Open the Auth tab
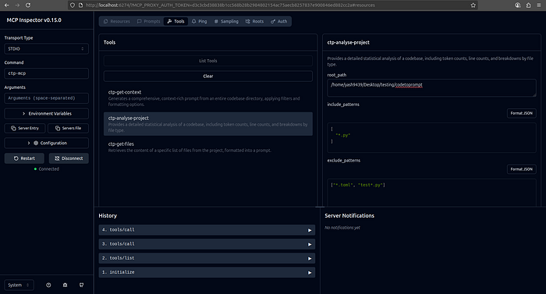546x294 pixels. (279, 21)
